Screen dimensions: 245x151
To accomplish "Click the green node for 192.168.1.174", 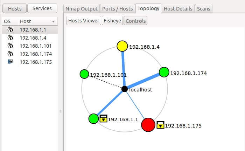I will pyautogui.click(x=164, y=72).
